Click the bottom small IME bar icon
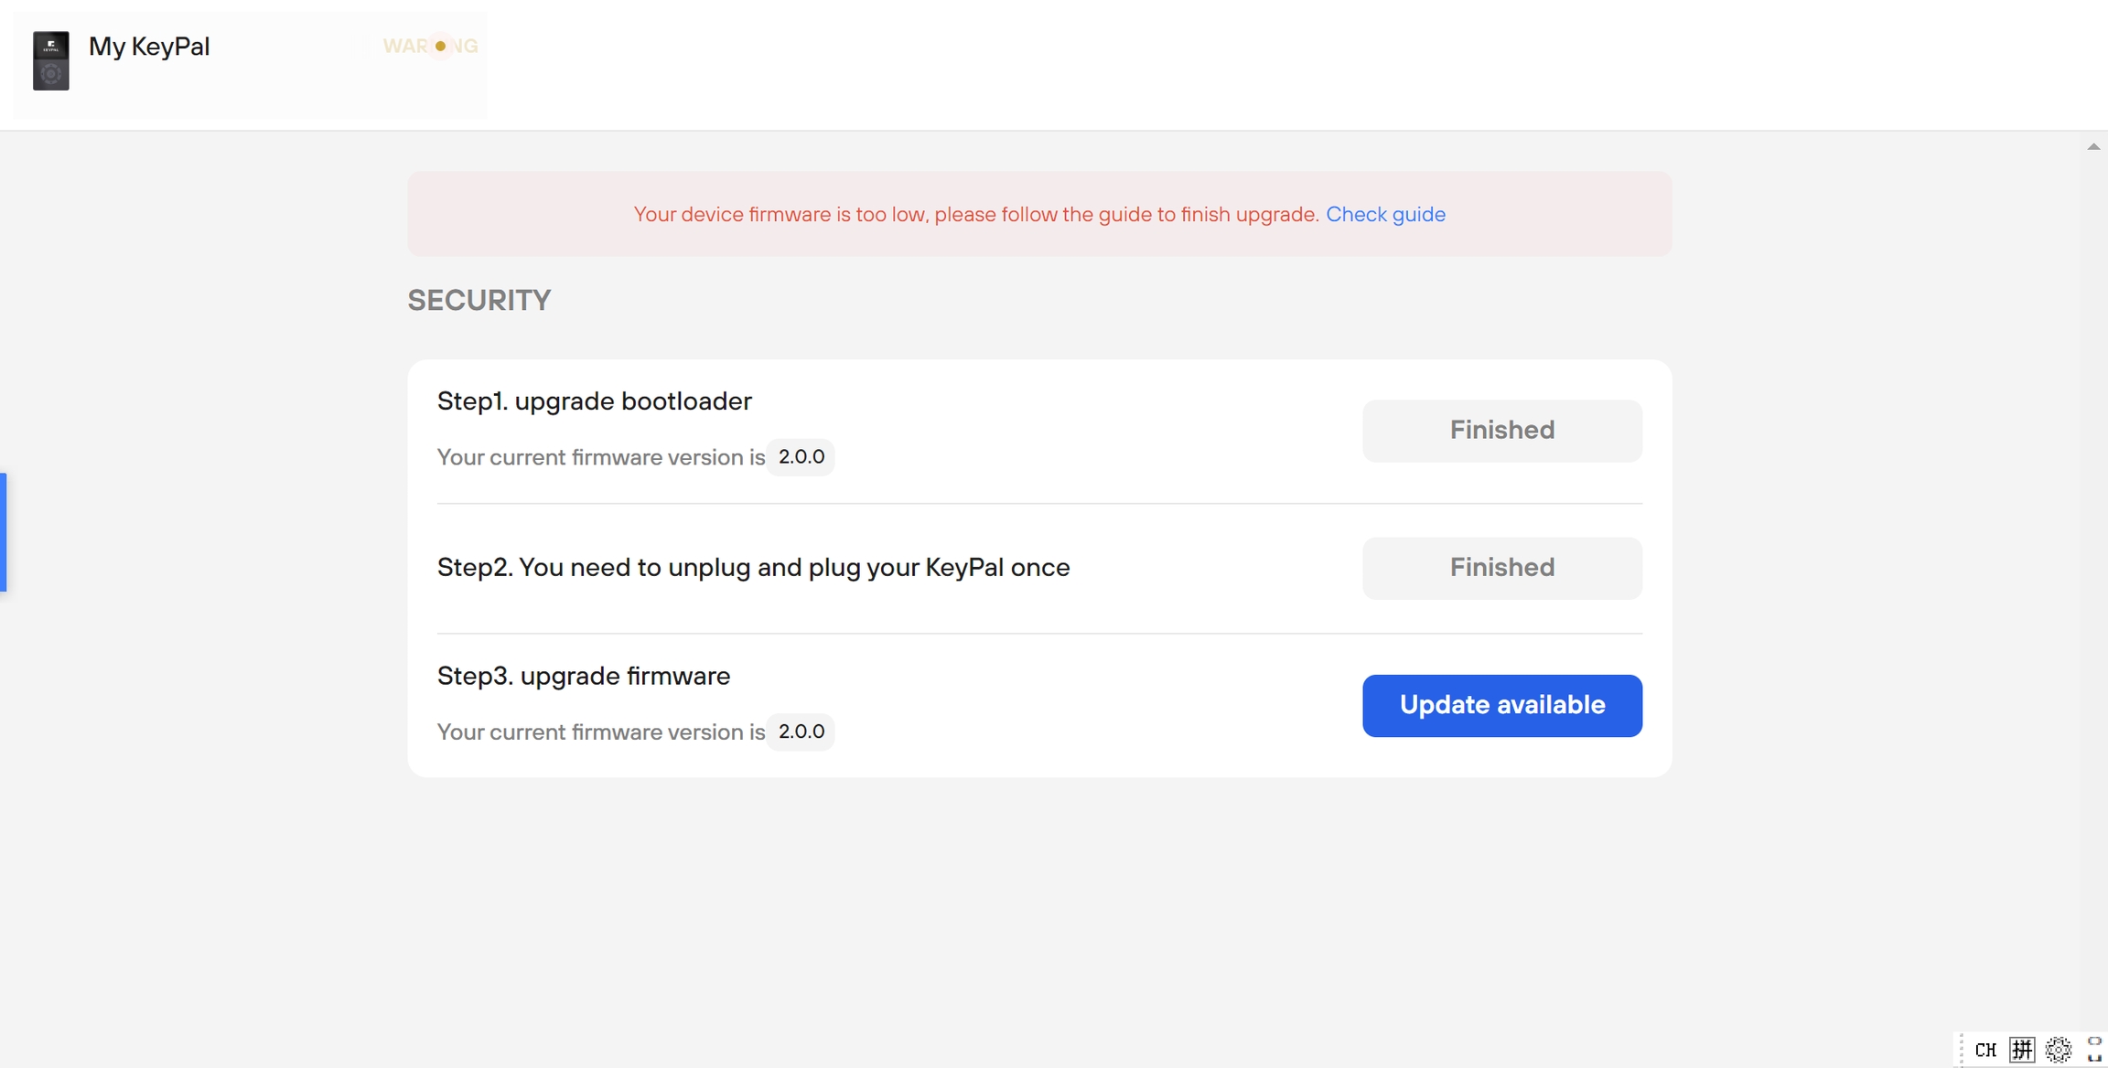The width and height of the screenshot is (2108, 1068). (x=2094, y=1058)
